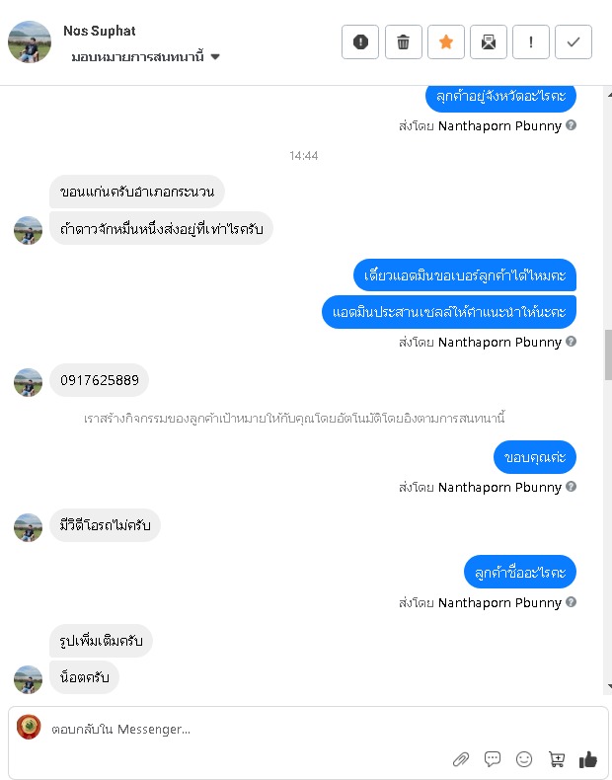This screenshot has width=612, height=780.
Task: Expand the assign conversation dropdown arrow
Action: pyautogui.click(x=215, y=56)
